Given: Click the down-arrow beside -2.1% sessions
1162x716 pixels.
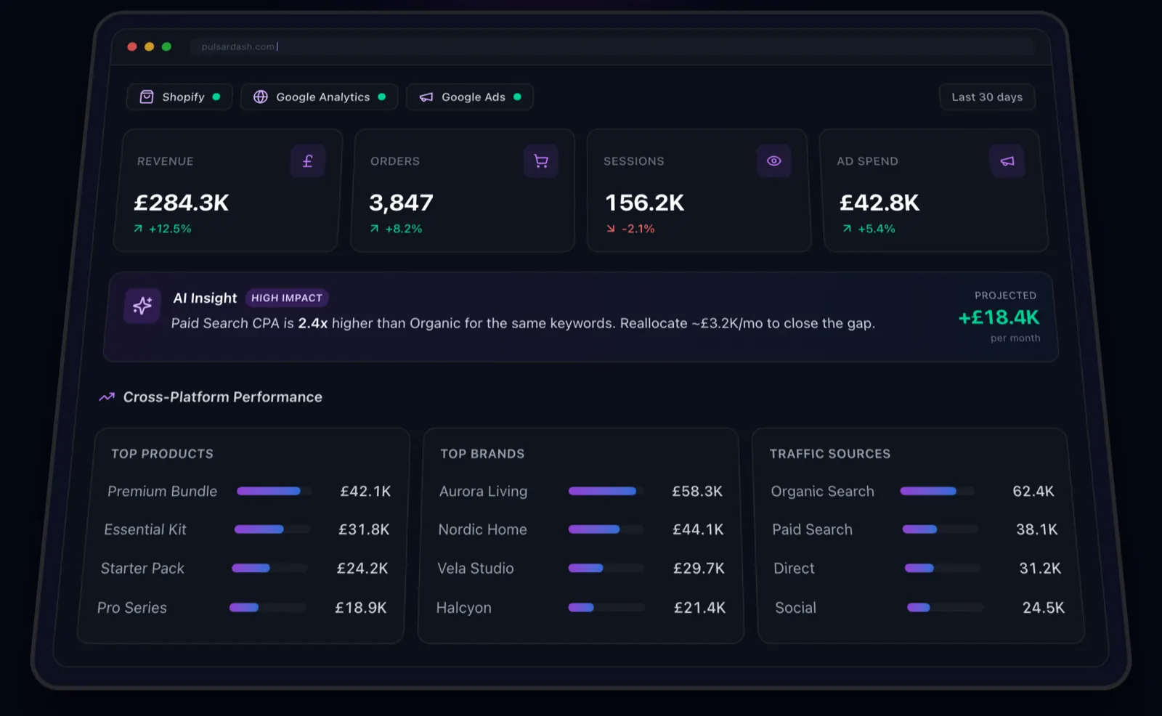Looking at the screenshot, I should 611,229.
